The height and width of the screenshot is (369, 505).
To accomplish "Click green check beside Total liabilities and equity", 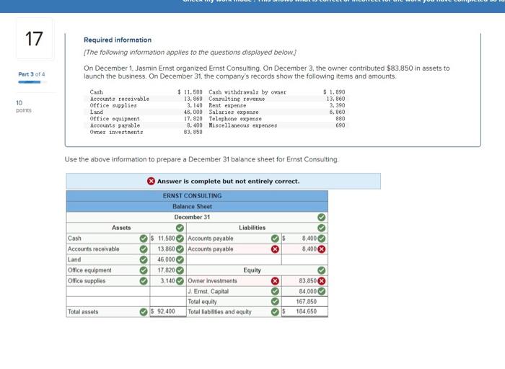I will [275, 312].
